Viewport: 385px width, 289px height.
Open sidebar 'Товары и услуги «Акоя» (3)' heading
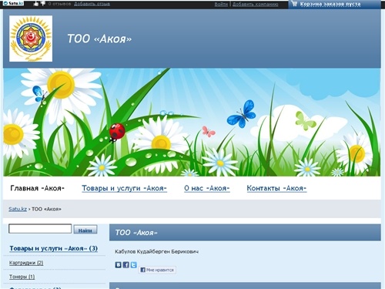tap(53, 248)
